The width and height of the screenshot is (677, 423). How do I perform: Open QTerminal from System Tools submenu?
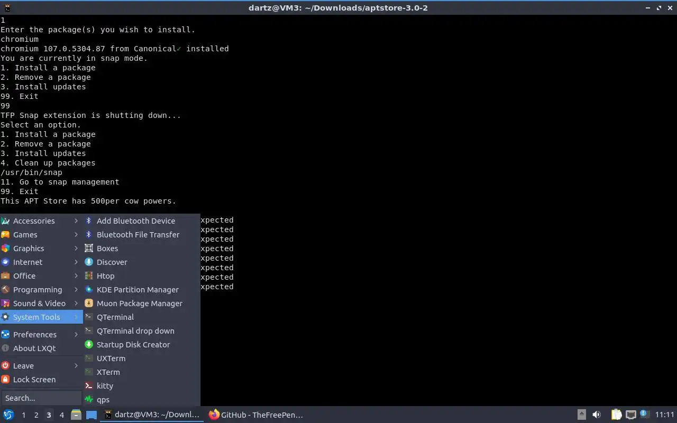(x=141, y=317)
